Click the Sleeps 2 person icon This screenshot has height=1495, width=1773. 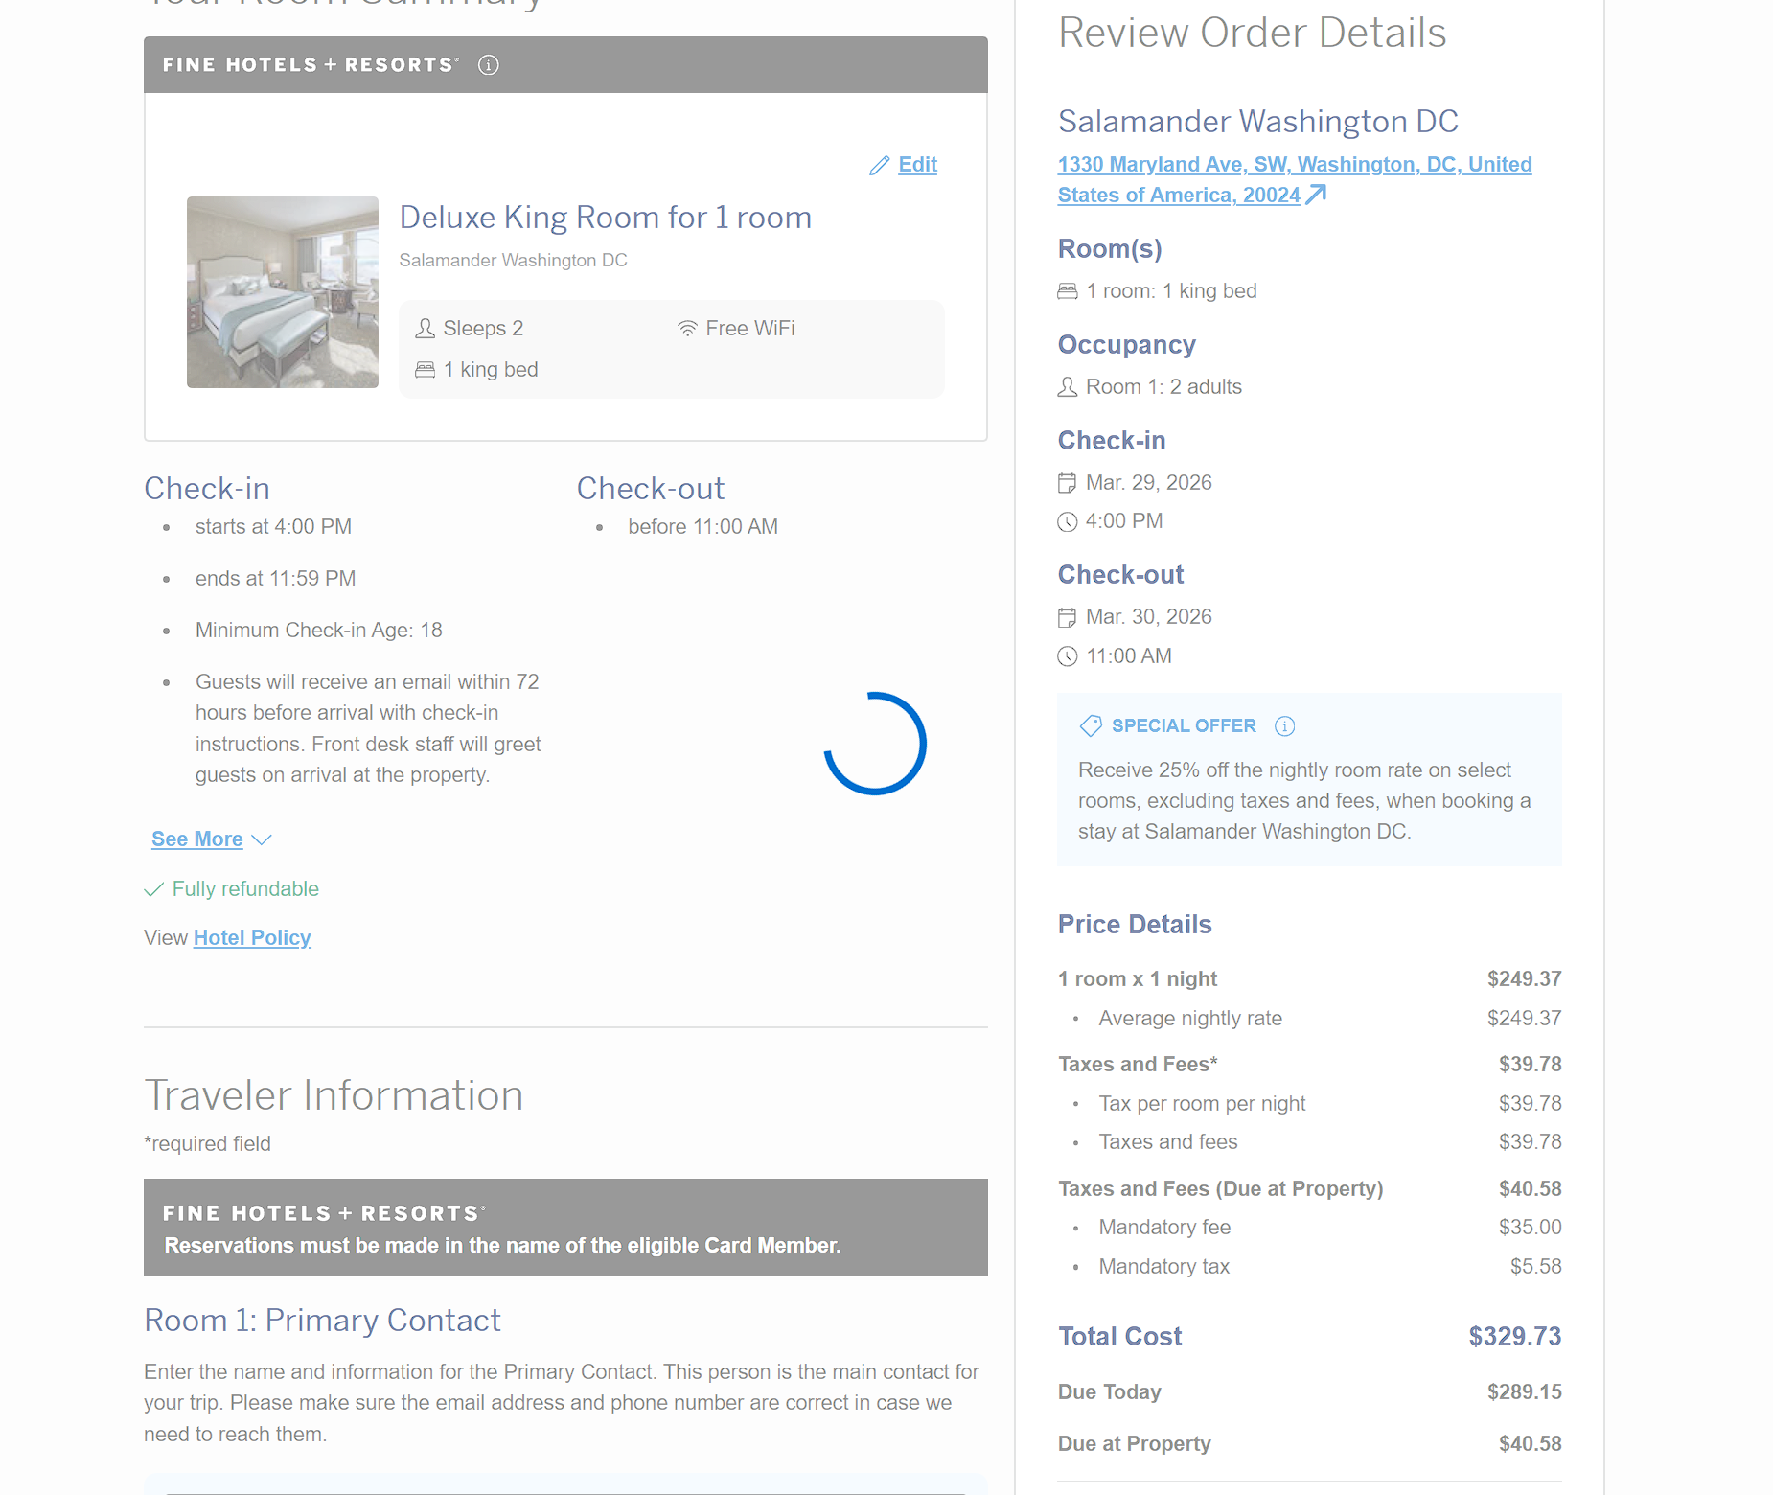(x=425, y=329)
